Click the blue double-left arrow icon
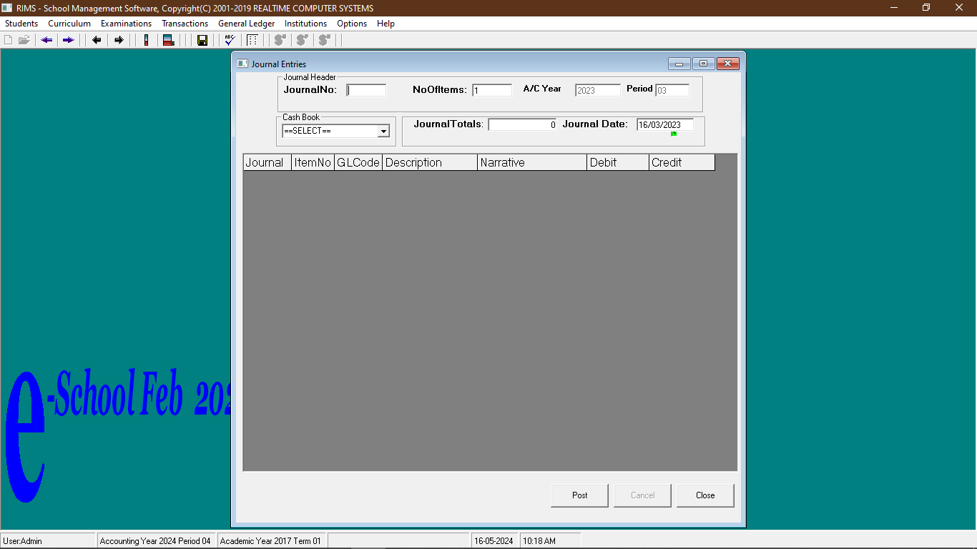 tap(47, 40)
